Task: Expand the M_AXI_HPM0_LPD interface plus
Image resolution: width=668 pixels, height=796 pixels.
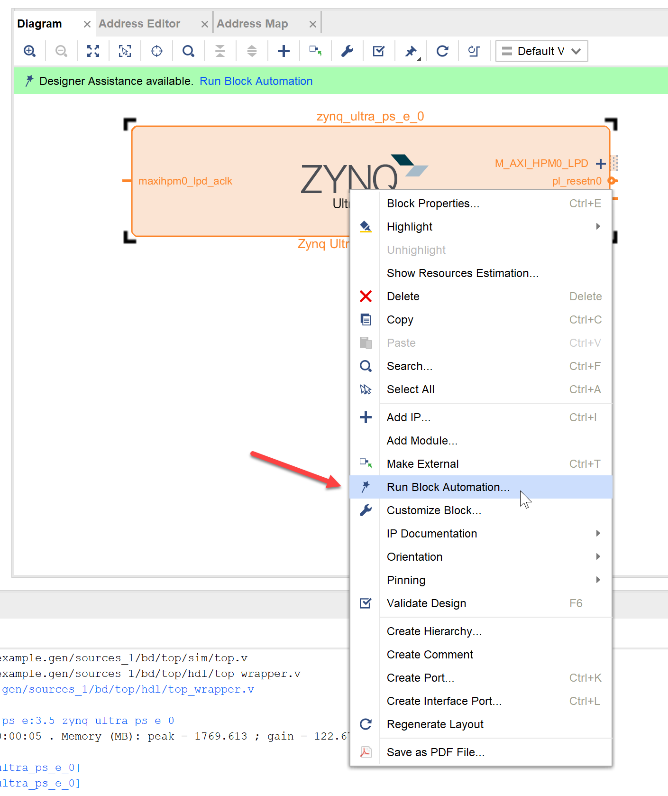Action: pyautogui.click(x=601, y=164)
